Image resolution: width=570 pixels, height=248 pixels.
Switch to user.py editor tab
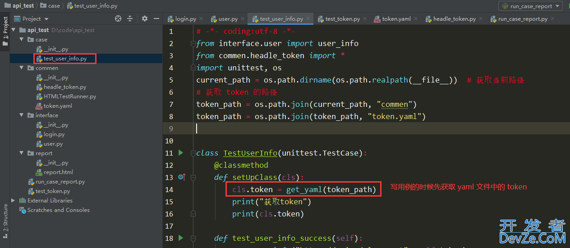coord(228,19)
